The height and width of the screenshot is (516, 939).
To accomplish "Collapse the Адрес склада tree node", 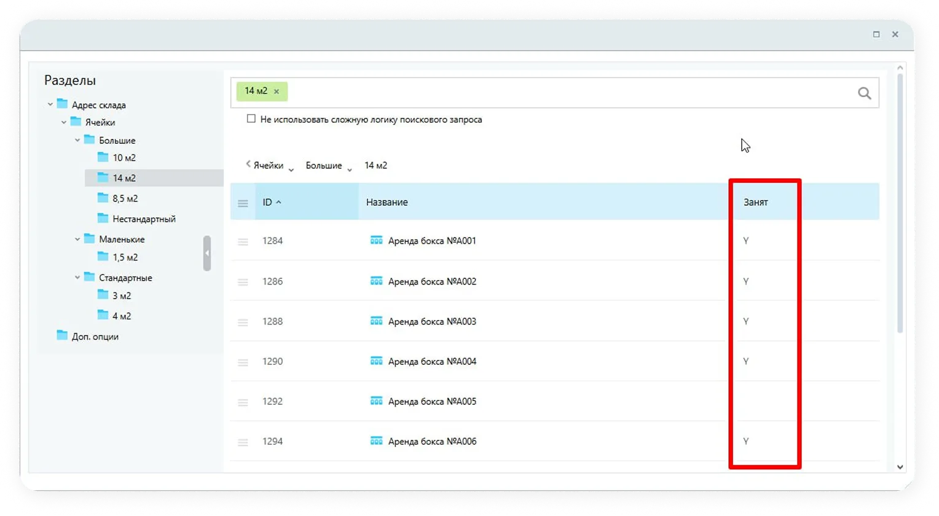I will click(50, 105).
